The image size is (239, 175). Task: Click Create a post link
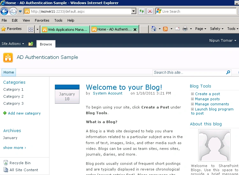pyautogui.click(x=207, y=94)
